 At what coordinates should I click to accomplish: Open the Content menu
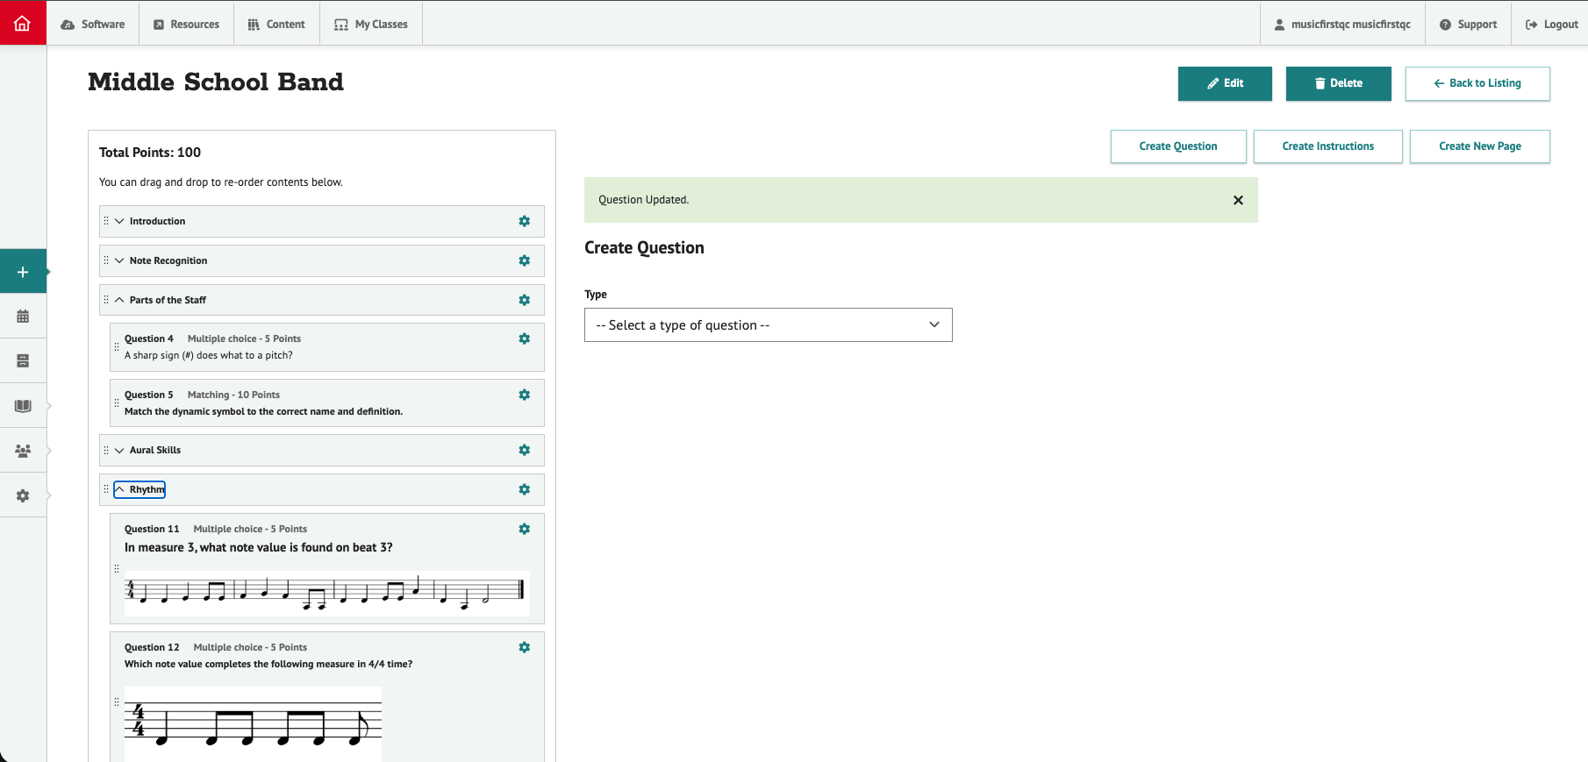(x=276, y=25)
